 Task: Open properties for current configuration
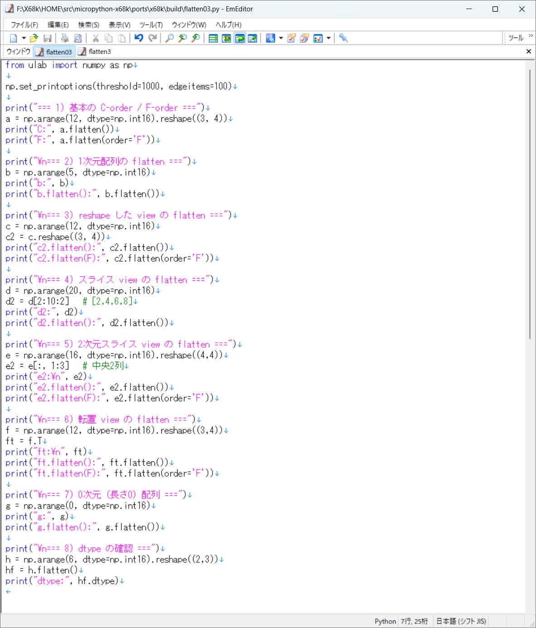[x=291, y=38]
